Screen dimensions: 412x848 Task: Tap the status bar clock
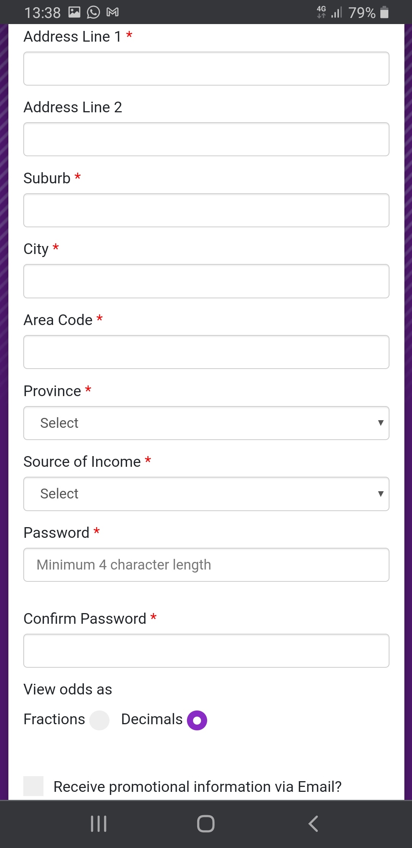coord(43,12)
